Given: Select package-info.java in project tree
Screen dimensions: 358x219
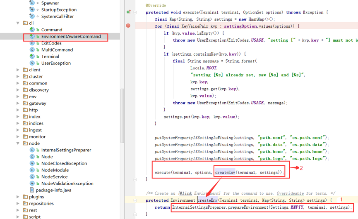Looking at the screenshot, I should [53, 190].
